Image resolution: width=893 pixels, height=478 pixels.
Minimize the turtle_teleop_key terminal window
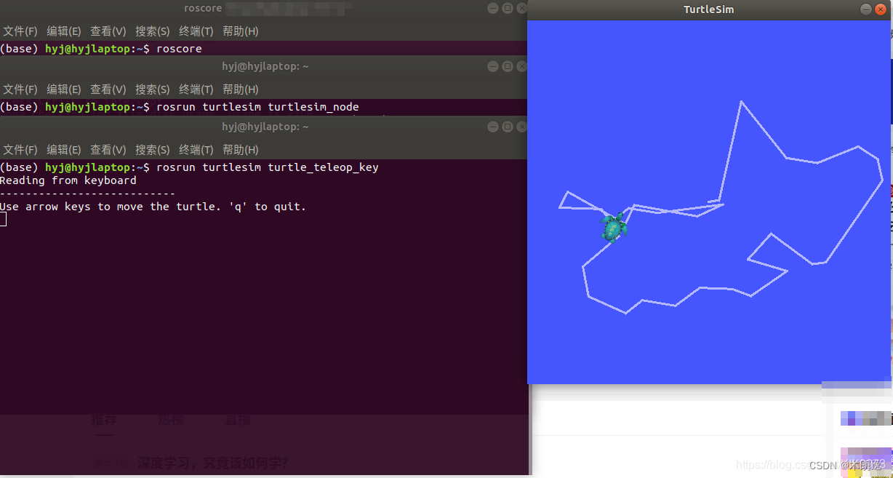click(493, 127)
